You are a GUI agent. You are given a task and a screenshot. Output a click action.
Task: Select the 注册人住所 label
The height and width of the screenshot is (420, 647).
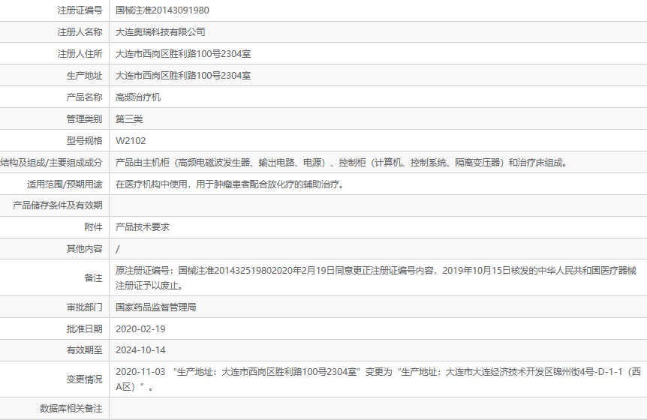click(80, 53)
